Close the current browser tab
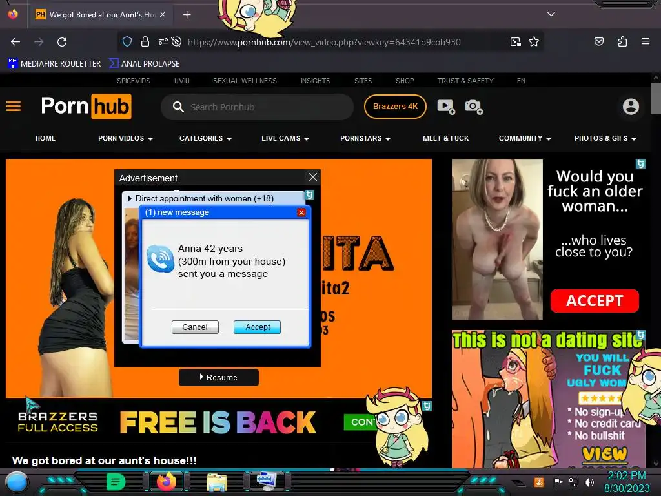The width and height of the screenshot is (661, 496). [x=163, y=14]
